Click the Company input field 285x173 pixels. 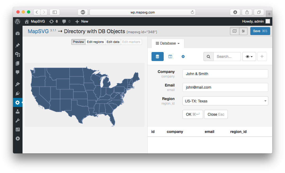pyautogui.click(x=225, y=74)
